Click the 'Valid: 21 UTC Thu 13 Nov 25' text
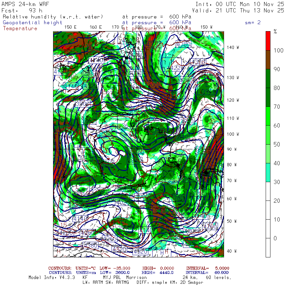This screenshot has height=286, width=286. click(x=238, y=10)
